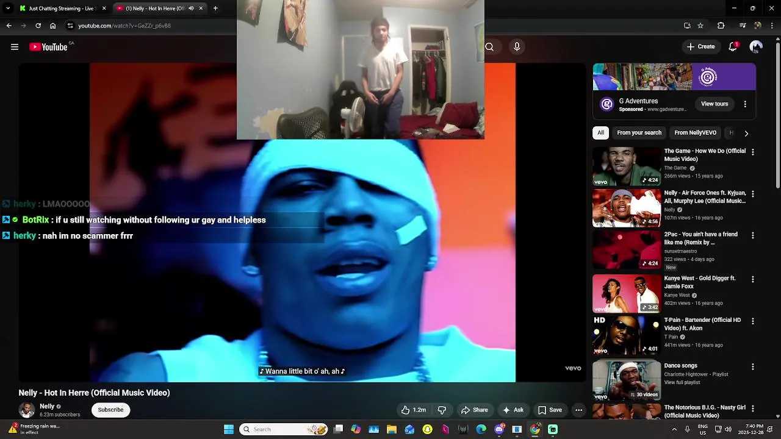Image resolution: width=781 pixels, height=439 pixels.
Task: Open options for Kanye West Gold Digger
Action: 752,279
